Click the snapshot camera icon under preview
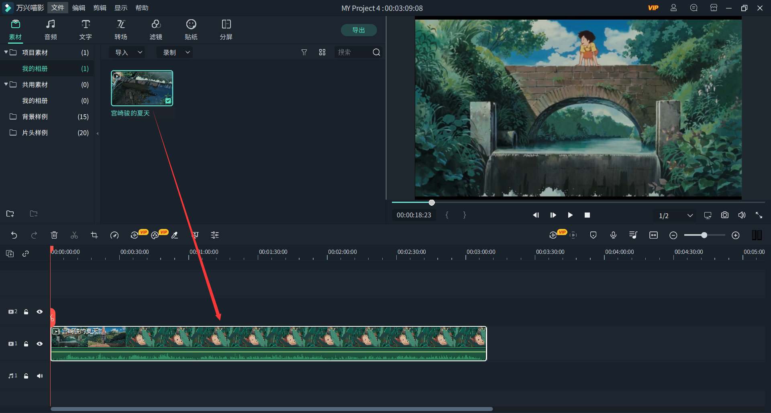 pyautogui.click(x=724, y=215)
